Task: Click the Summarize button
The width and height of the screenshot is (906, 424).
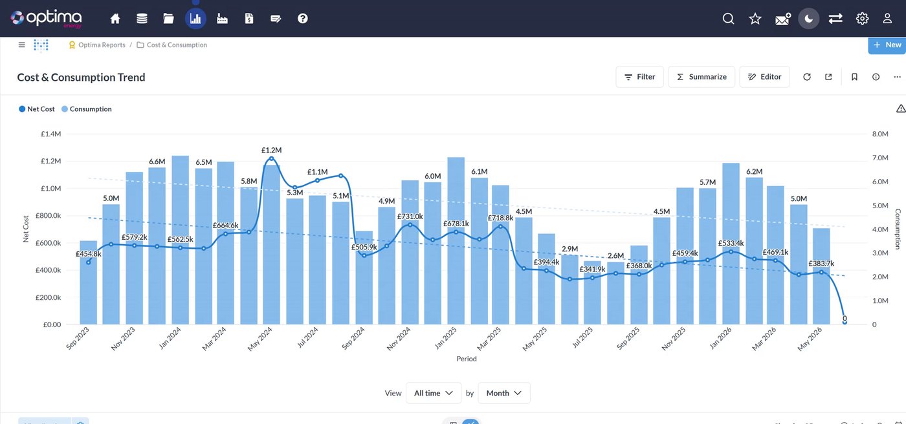Action: [x=702, y=77]
